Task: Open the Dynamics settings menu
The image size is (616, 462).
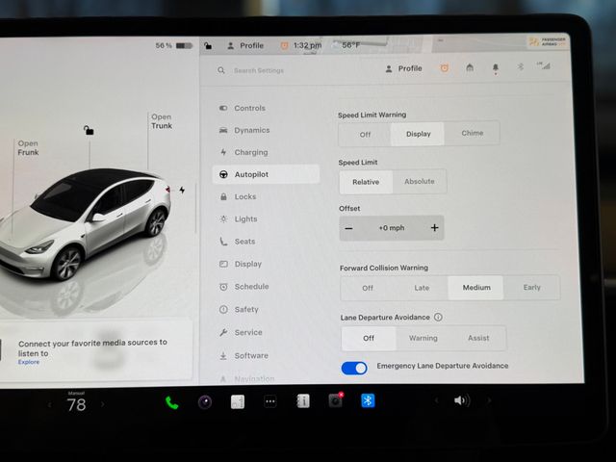Action: [266, 130]
